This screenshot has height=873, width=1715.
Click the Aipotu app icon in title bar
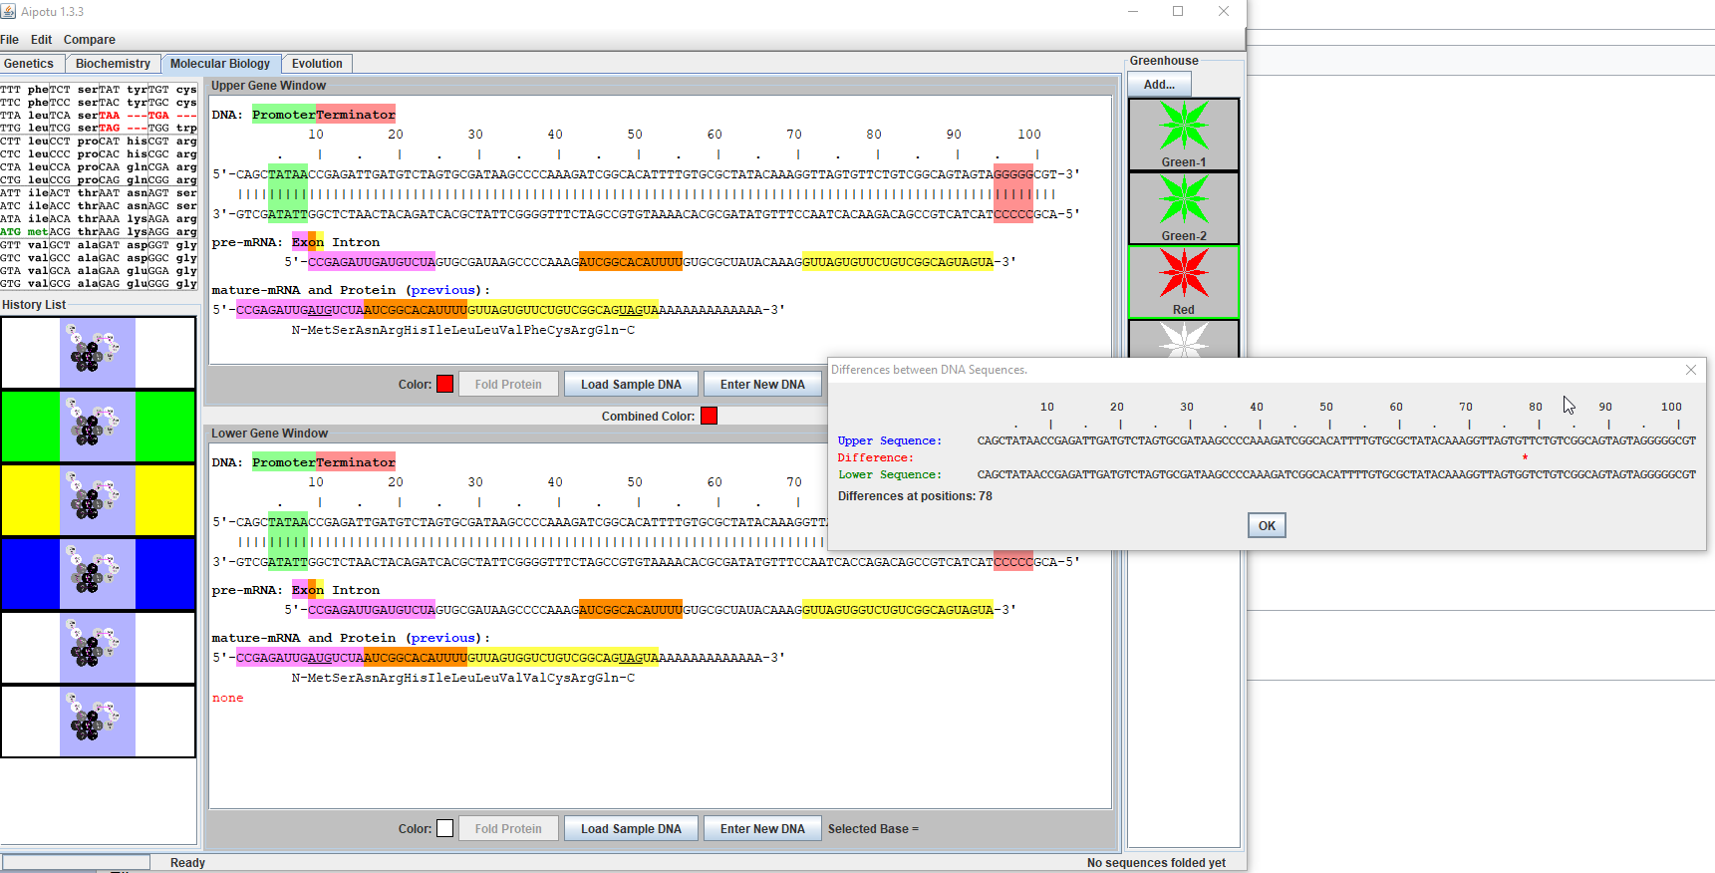9,11
